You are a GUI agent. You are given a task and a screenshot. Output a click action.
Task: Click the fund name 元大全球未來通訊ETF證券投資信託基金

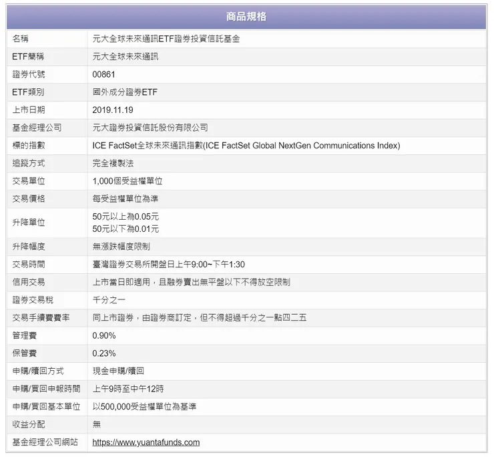click(x=166, y=39)
